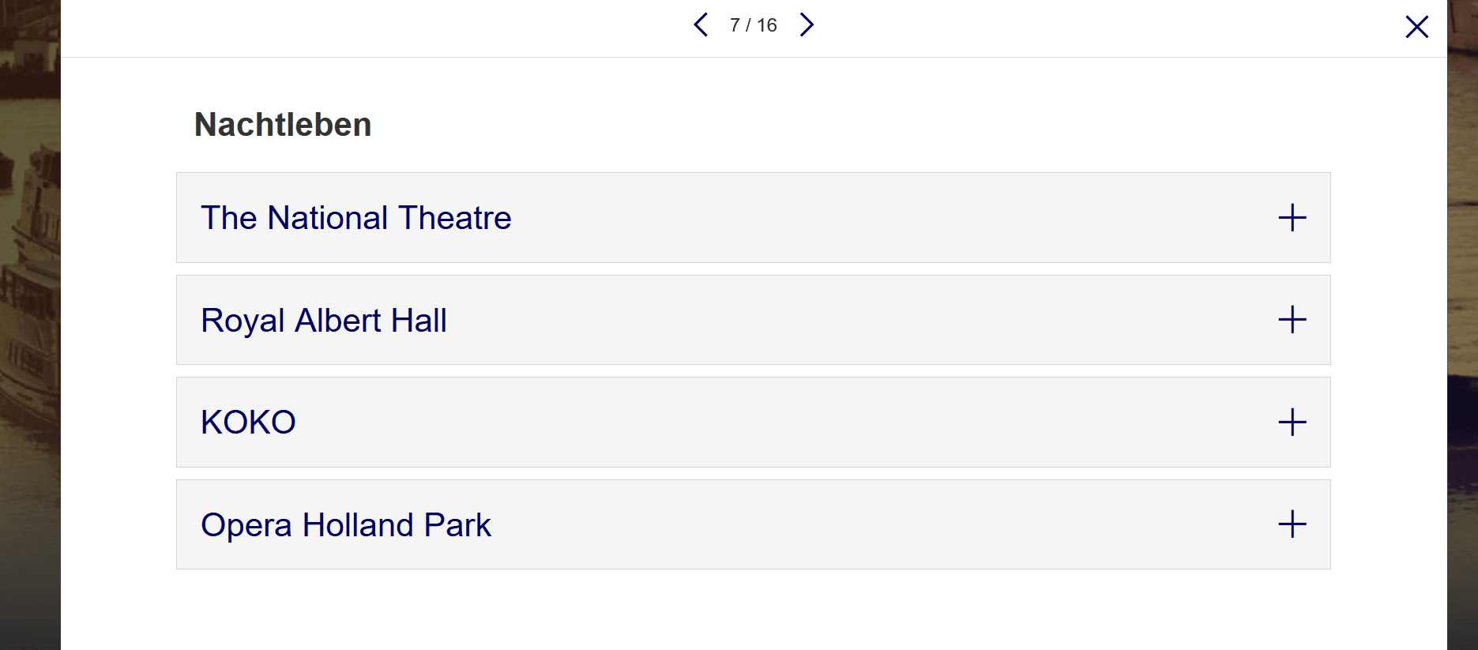1478x650 pixels.
Task: Click the blank middle of The National Theatre row
Action: [x=869, y=218]
